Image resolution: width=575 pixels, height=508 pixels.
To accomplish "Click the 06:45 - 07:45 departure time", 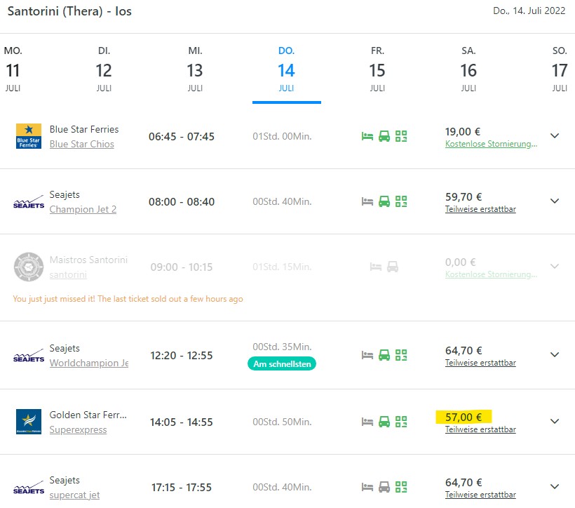I will 182,137.
